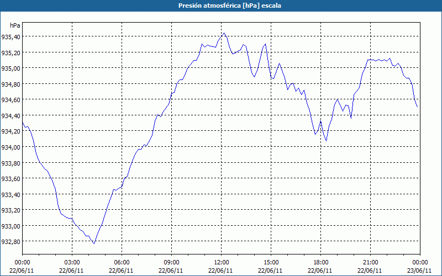This screenshot has height=276, width=442.
Task: Select the '935,20' y-axis label
Action: 10,52
